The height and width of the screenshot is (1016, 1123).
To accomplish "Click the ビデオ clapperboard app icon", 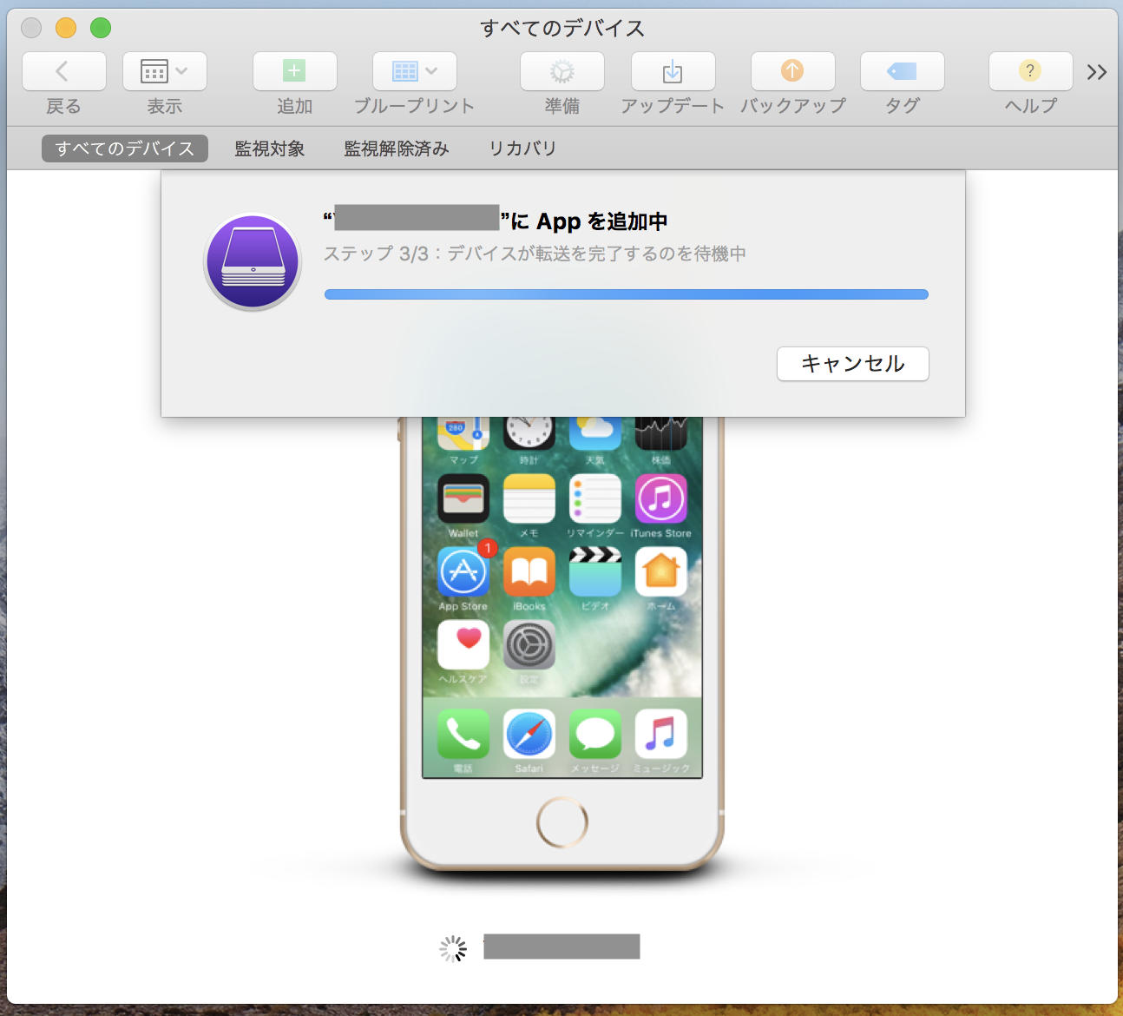I will pyautogui.click(x=595, y=571).
